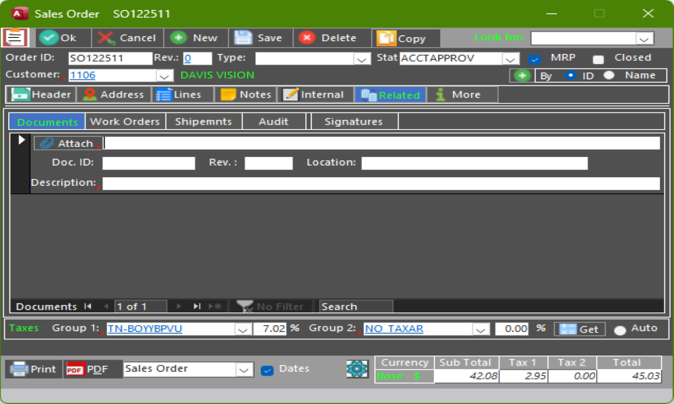
Task: Click customer link 1106
Action: (83, 75)
